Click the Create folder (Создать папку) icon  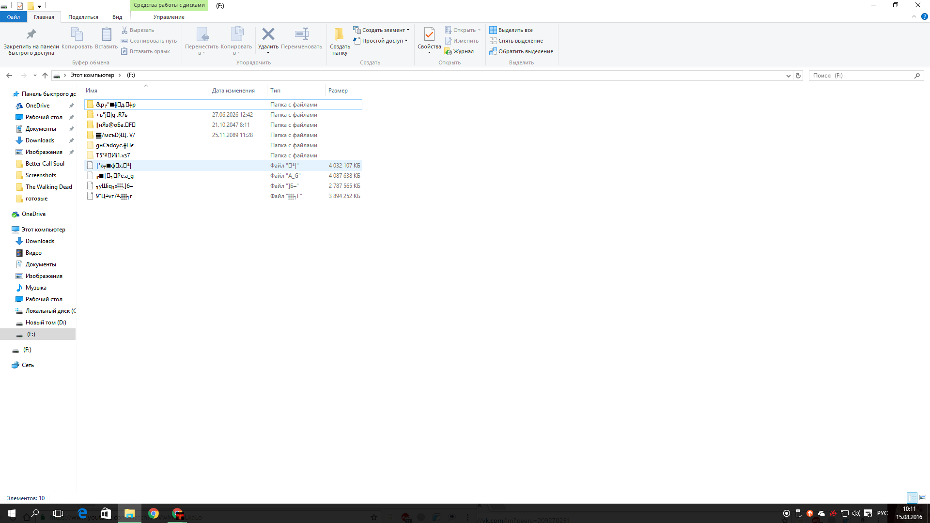tap(340, 35)
